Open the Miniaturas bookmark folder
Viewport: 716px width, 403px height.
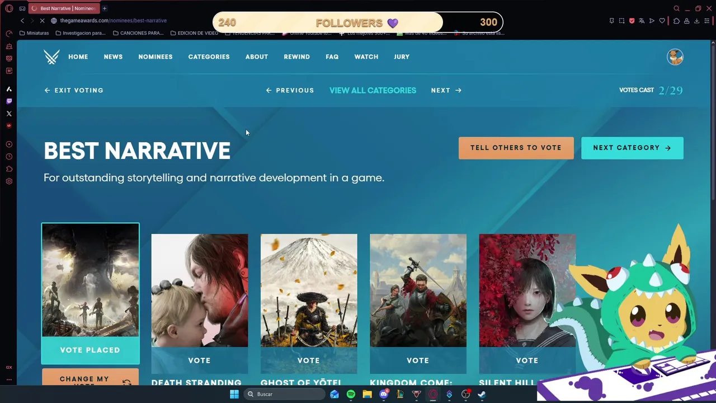34,33
